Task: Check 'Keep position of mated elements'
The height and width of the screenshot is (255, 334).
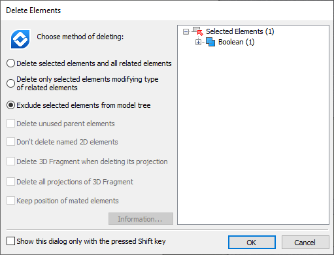Action: tap(10, 201)
